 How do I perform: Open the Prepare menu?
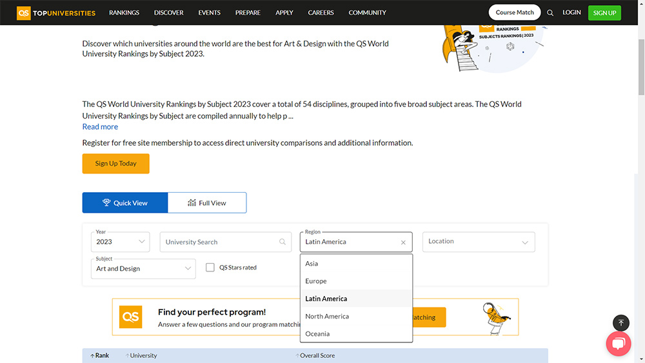pyautogui.click(x=248, y=13)
